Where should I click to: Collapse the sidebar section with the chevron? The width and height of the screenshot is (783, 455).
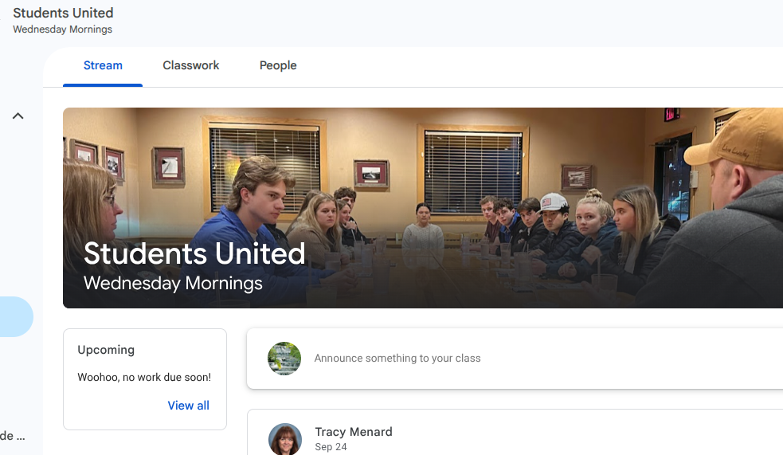tap(18, 116)
